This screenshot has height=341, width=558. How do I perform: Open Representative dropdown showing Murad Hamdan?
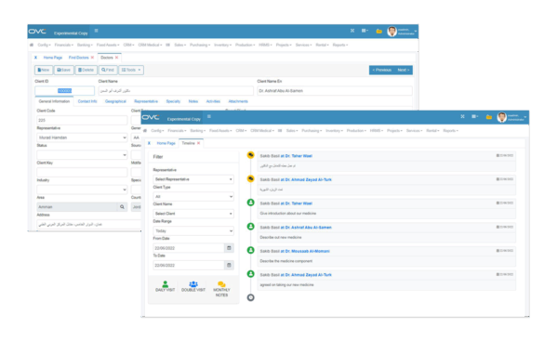point(82,138)
